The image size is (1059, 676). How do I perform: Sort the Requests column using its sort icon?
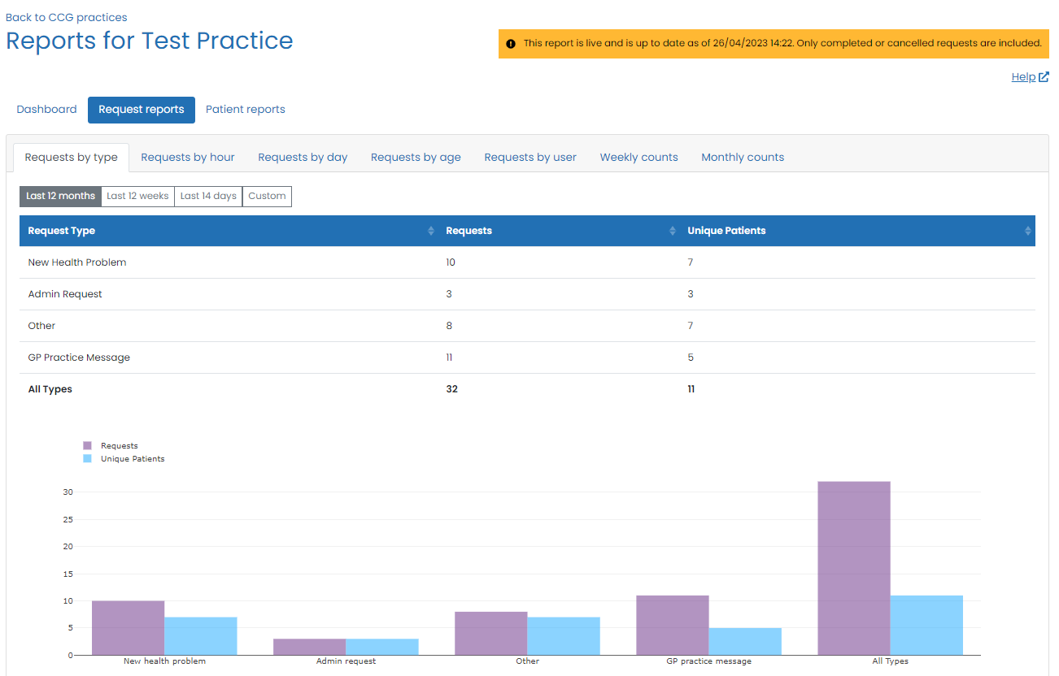pos(673,231)
